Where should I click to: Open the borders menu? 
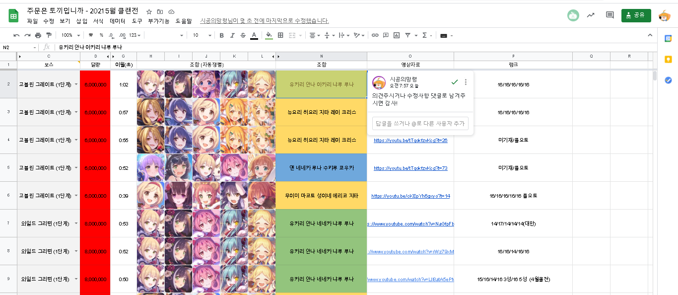coord(280,35)
